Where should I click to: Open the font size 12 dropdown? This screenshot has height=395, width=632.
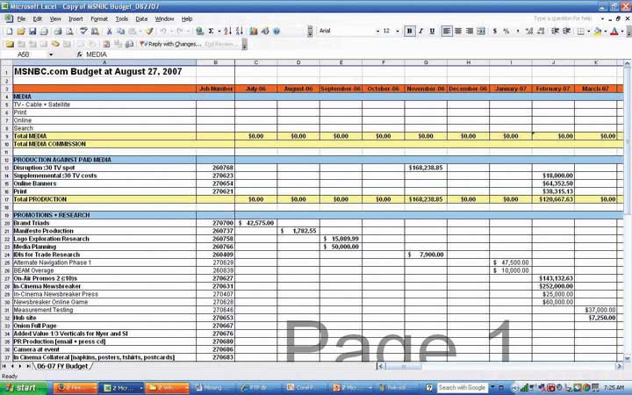[398, 31]
